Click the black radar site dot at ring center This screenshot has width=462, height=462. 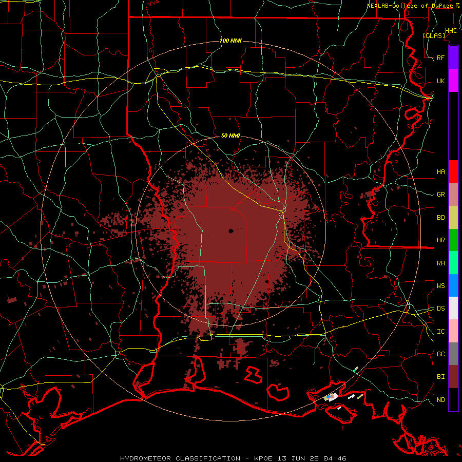(230, 231)
